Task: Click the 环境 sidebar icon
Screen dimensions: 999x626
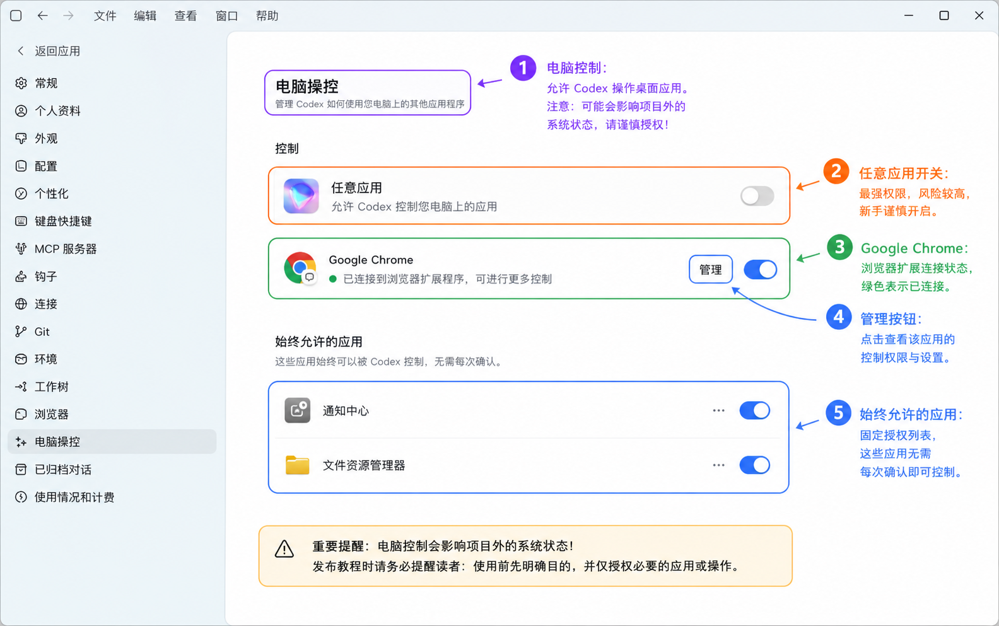Action: point(21,359)
